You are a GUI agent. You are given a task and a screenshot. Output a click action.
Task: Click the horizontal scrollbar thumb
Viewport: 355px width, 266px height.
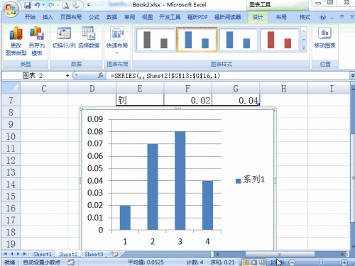click(x=280, y=255)
